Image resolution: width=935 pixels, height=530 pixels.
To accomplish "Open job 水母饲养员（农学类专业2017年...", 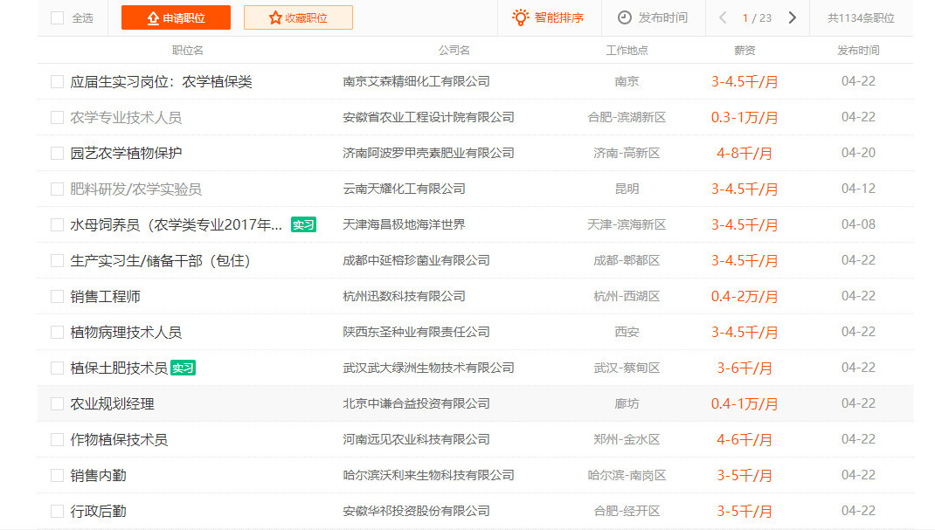I will pos(176,224).
